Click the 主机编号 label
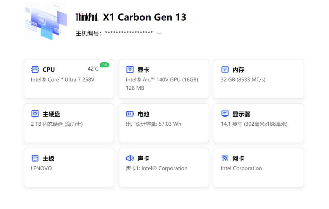329x209 pixels. tap(88, 33)
